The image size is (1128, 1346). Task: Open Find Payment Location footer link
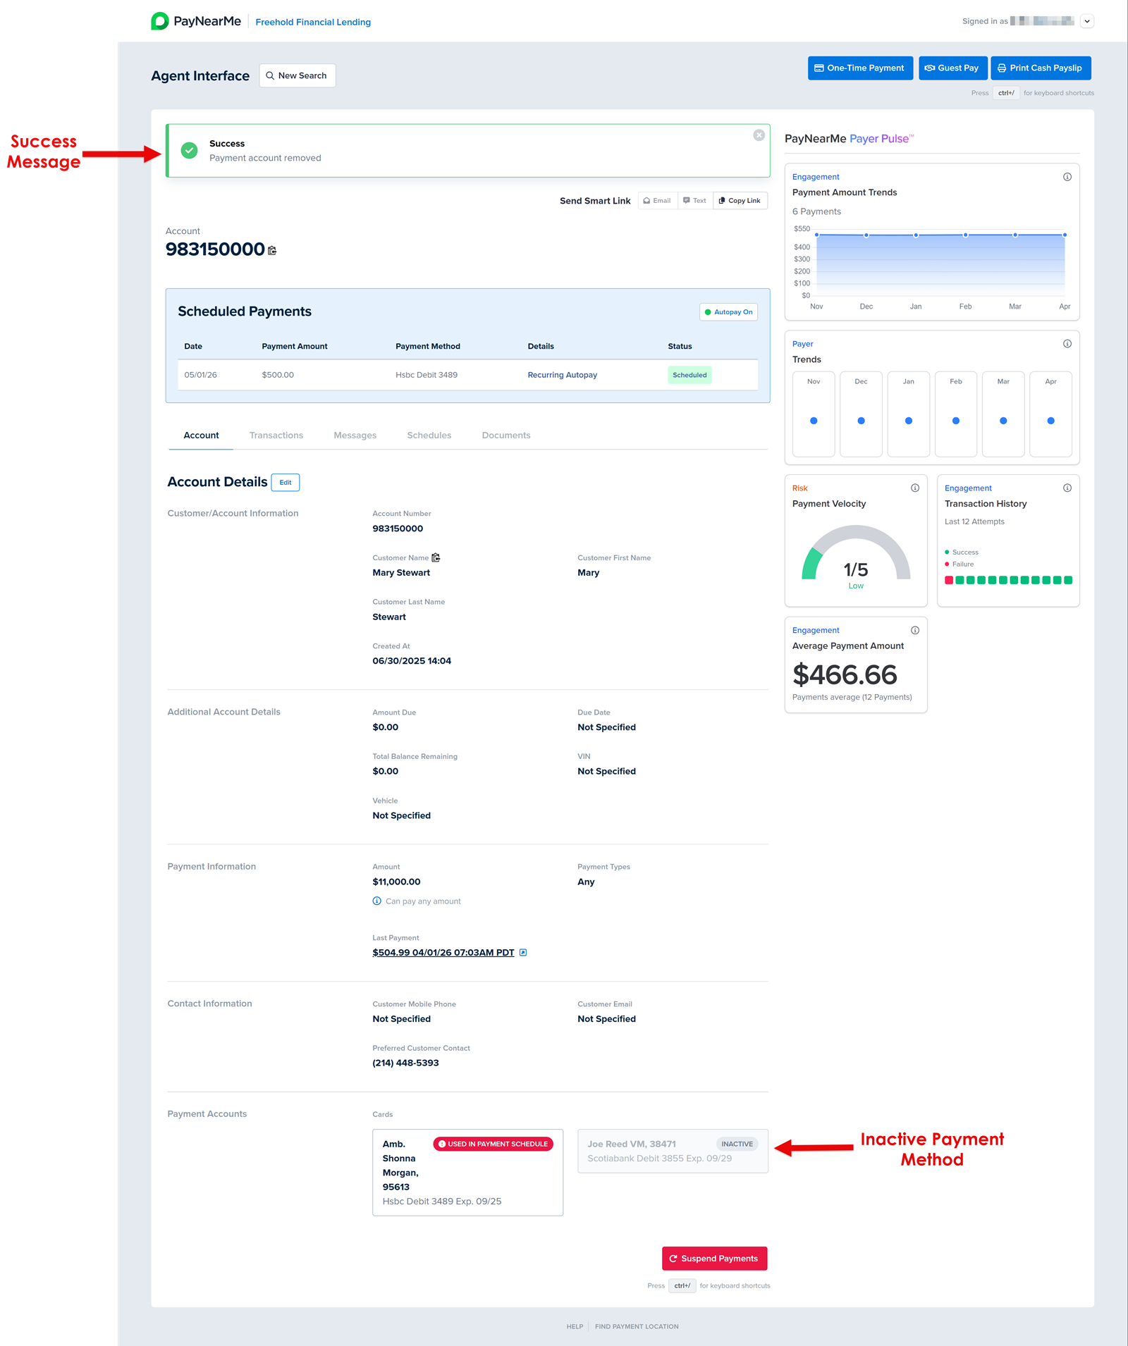pos(637,1326)
